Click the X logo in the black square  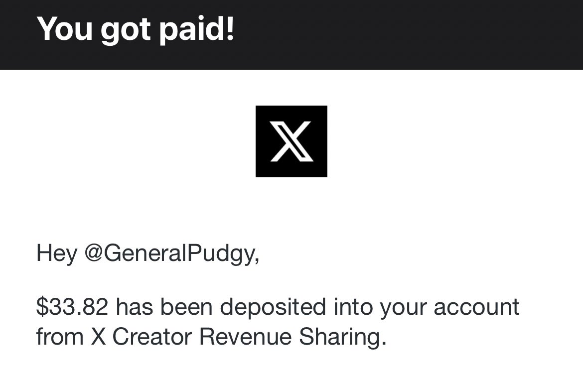(291, 141)
